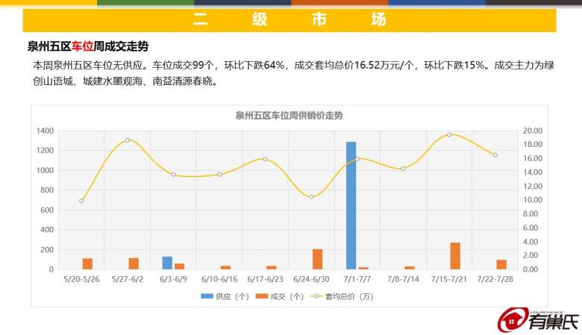Pick the peak price point at 7/15-7/21
Screen dimensions: 582x335
(449, 134)
